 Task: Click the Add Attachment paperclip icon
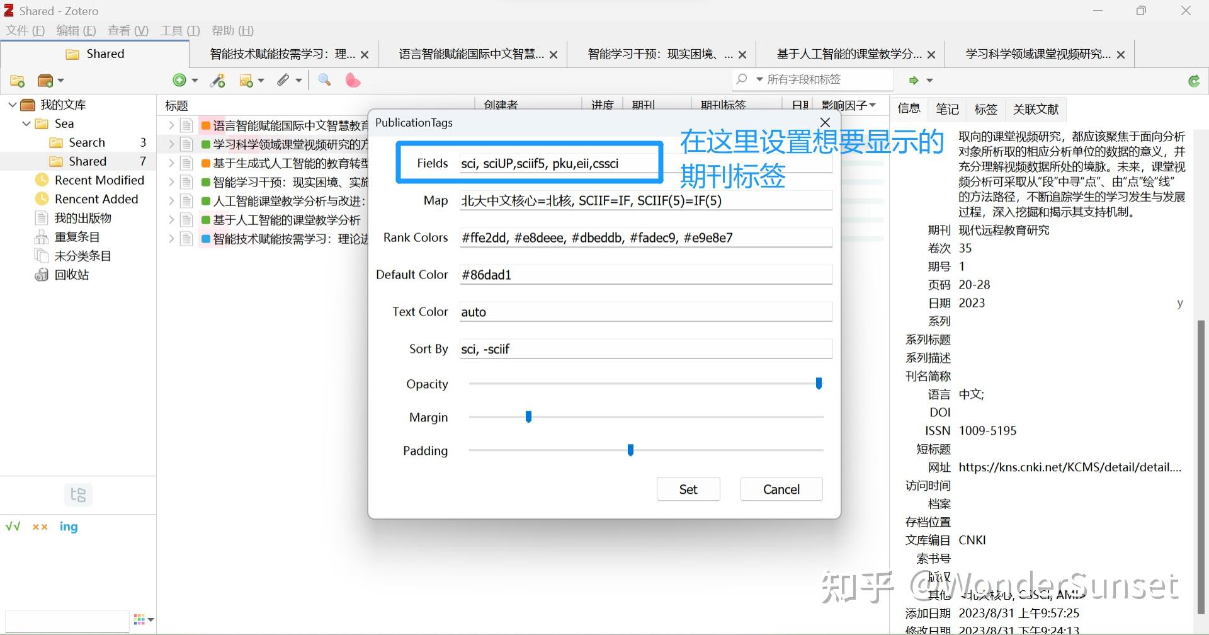(283, 80)
